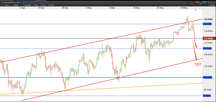Click the 11 Apr date label
This screenshot has width=216, height=102.
coord(22,8)
